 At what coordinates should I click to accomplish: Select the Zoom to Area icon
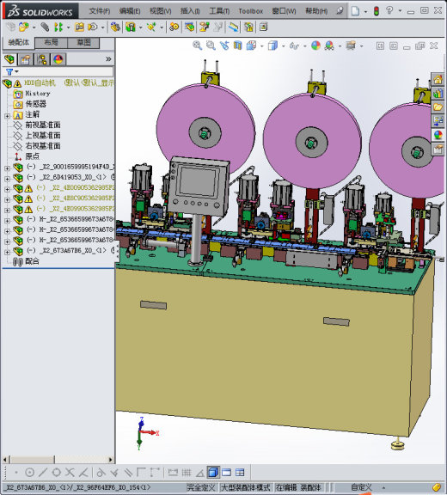(211, 46)
